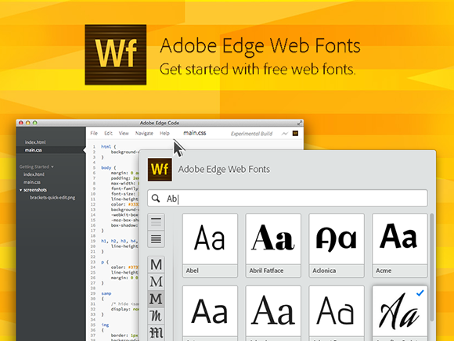Click the 'img' selector code line

coord(105,325)
